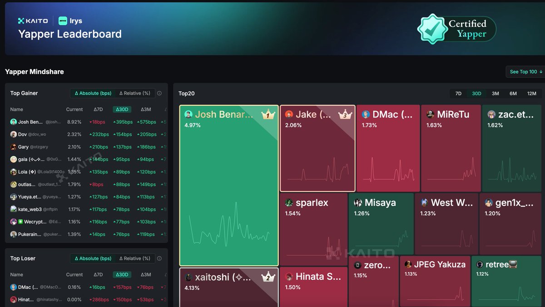Click the avatar on the JPEG Yakuza tile
This screenshot has height=307, width=545.
(x=408, y=264)
